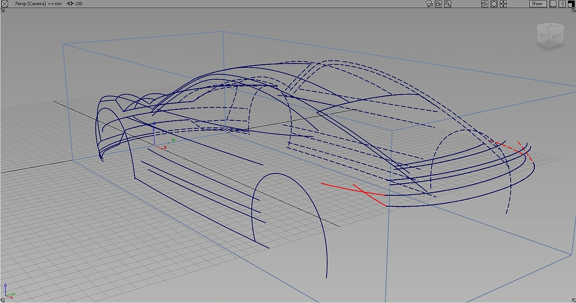
Task: Click the four-arrow pan icon in the toolbar
Action: (x=503, y=4)
